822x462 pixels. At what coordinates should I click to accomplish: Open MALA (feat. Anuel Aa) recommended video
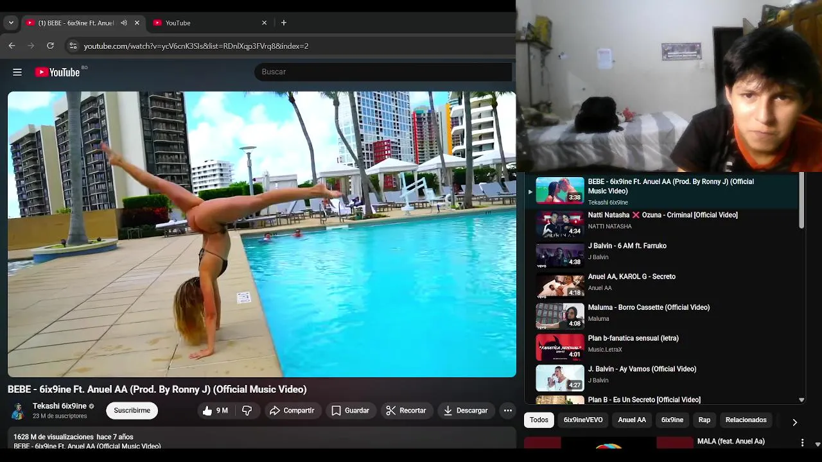pos(731,441)
